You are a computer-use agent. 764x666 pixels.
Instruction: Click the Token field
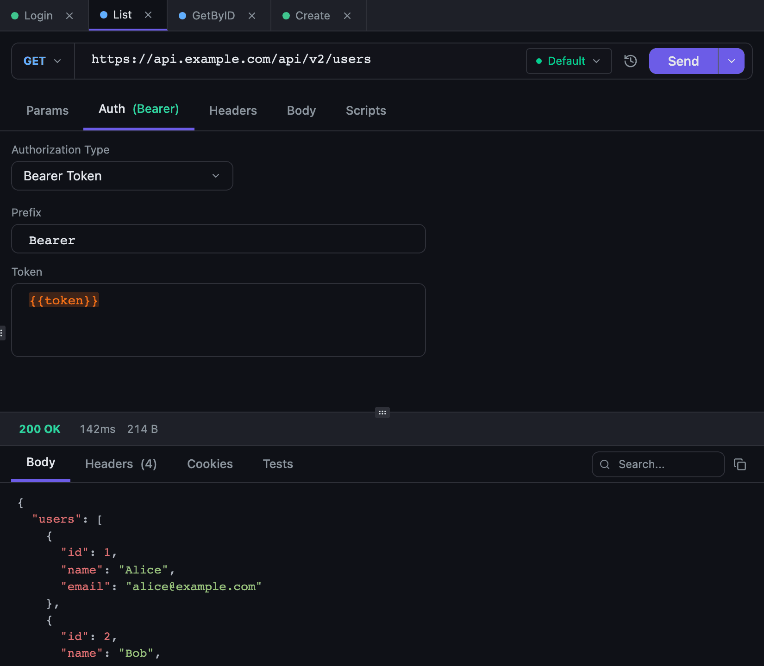tap(219, 320)
